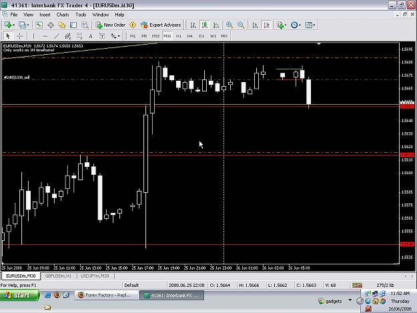Image resolution: width=417 pixels, height=313 pixels.
Task: Select the Trendline drawing tool
Action: pyautogui.click(x=57, y=36)
